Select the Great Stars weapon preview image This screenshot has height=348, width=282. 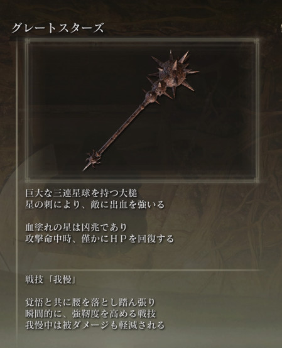142,110
